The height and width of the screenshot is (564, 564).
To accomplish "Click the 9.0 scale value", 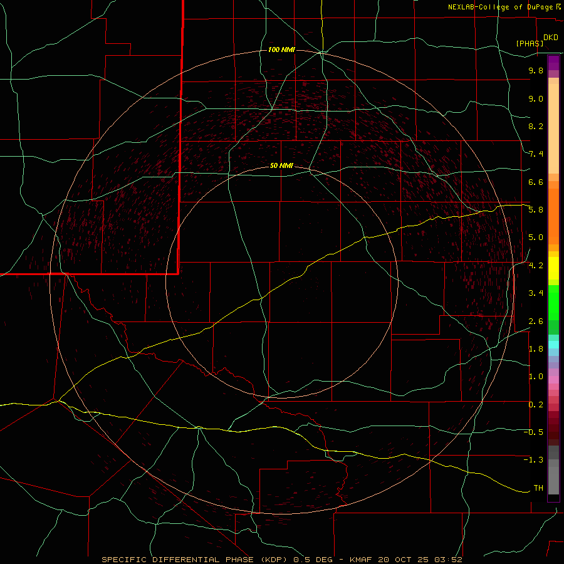I will point(536,98).
